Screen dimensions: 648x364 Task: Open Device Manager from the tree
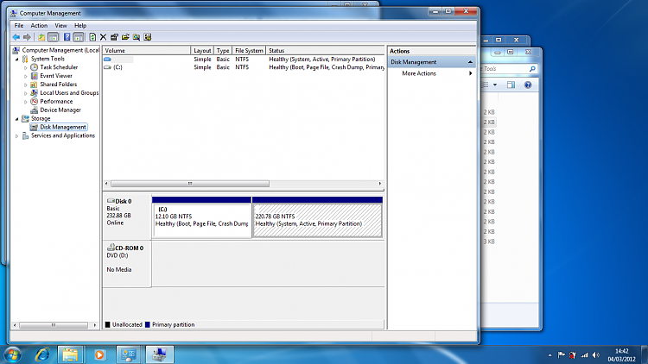pyautogui.click(x=60, y=110)
